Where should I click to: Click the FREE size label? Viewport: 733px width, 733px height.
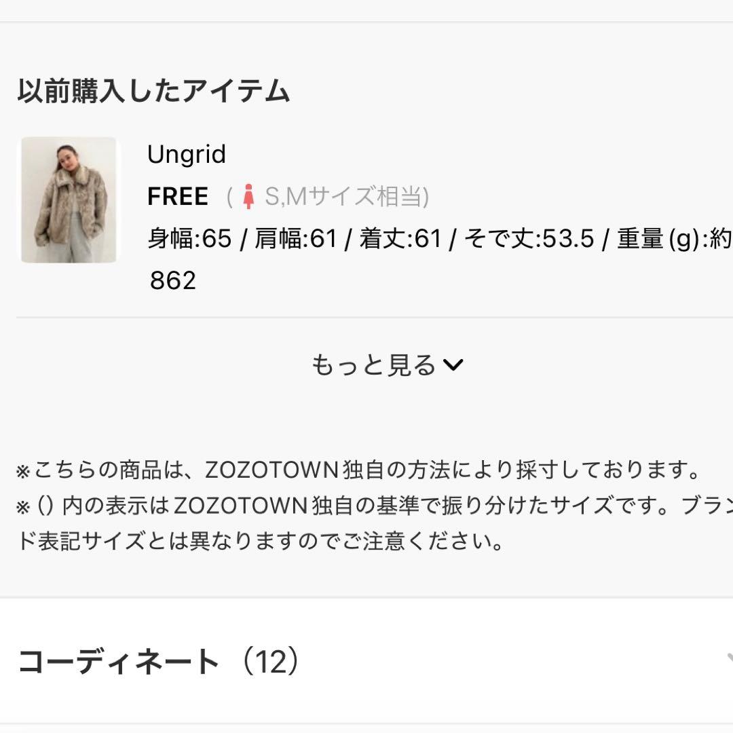[x=177, y=197]
